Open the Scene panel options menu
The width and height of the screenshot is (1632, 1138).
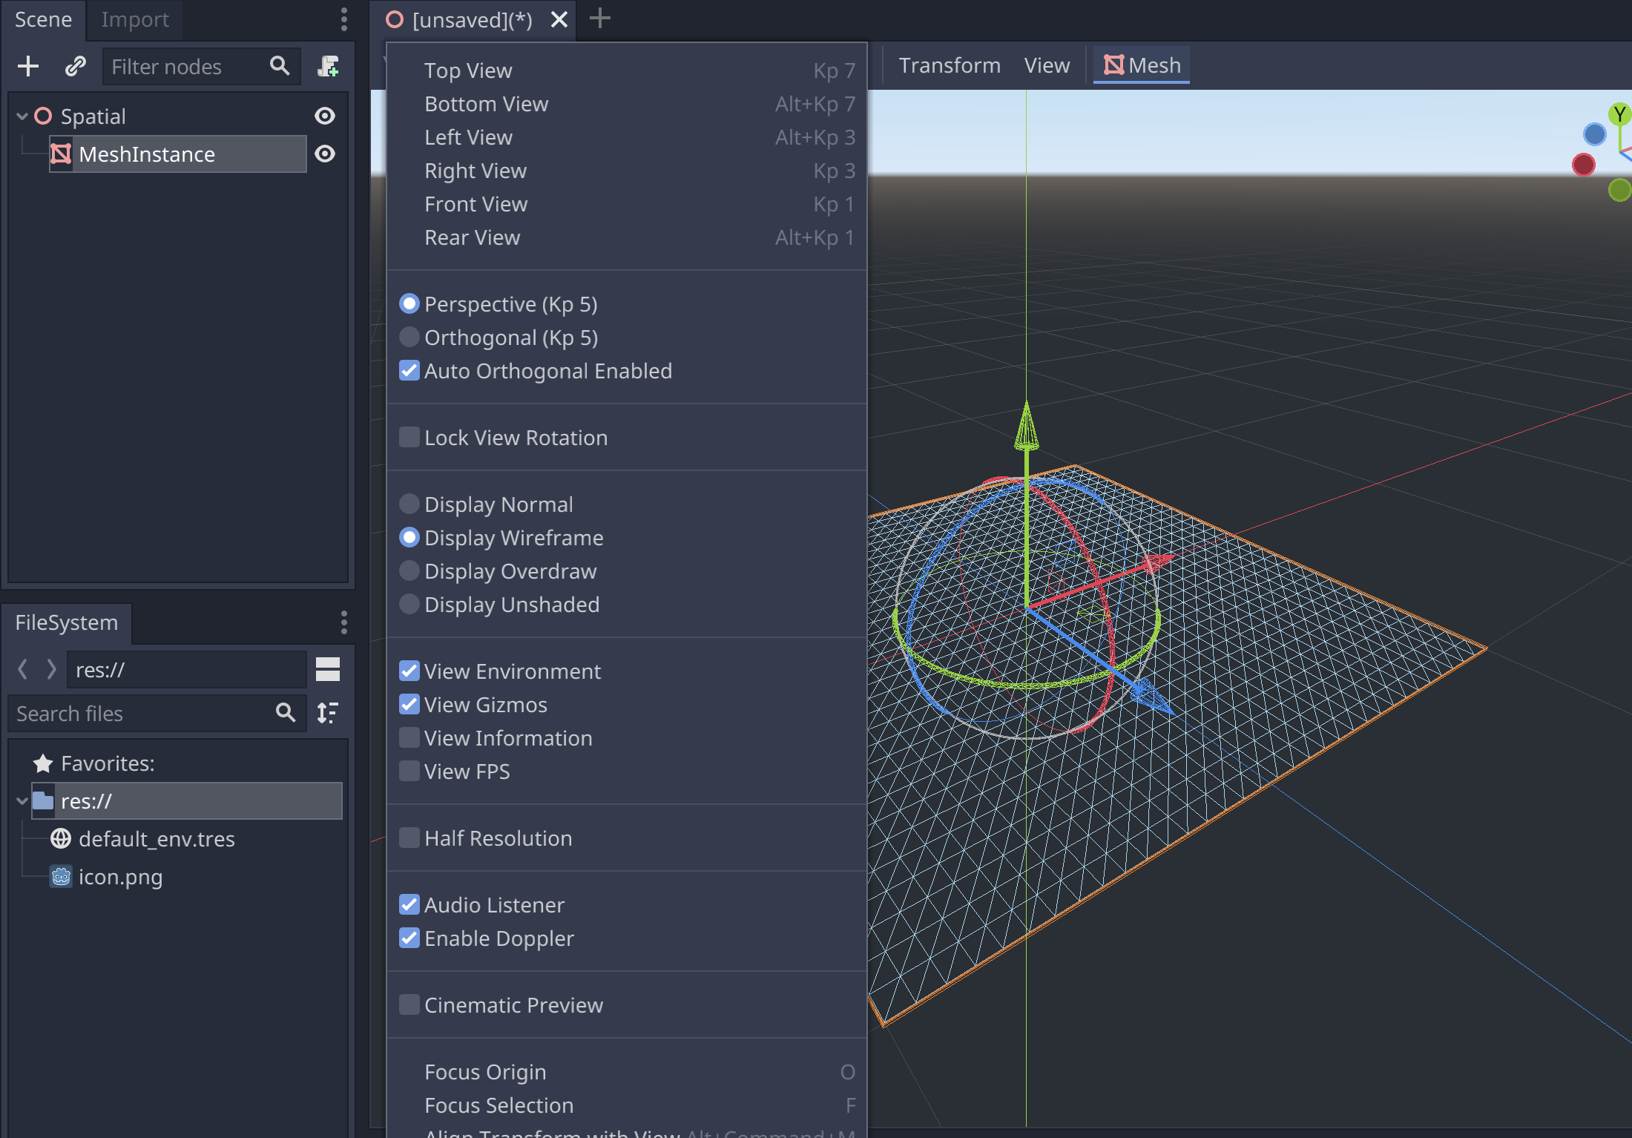pos(343,20)
